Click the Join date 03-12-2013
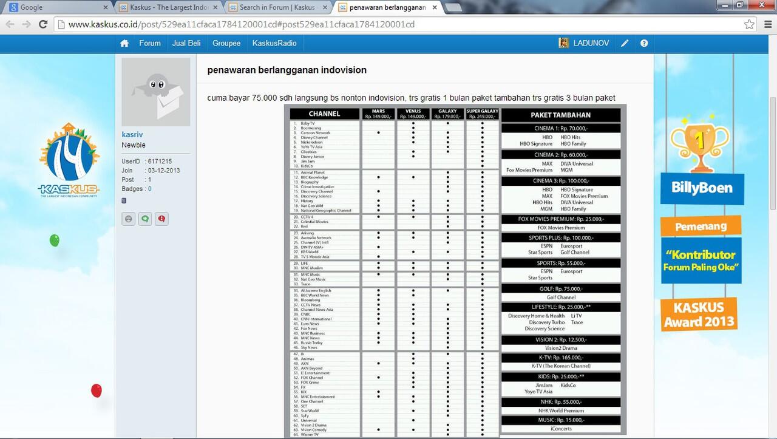Image resolution: width=777 pixels, height=439 pixels. point(163,171)
